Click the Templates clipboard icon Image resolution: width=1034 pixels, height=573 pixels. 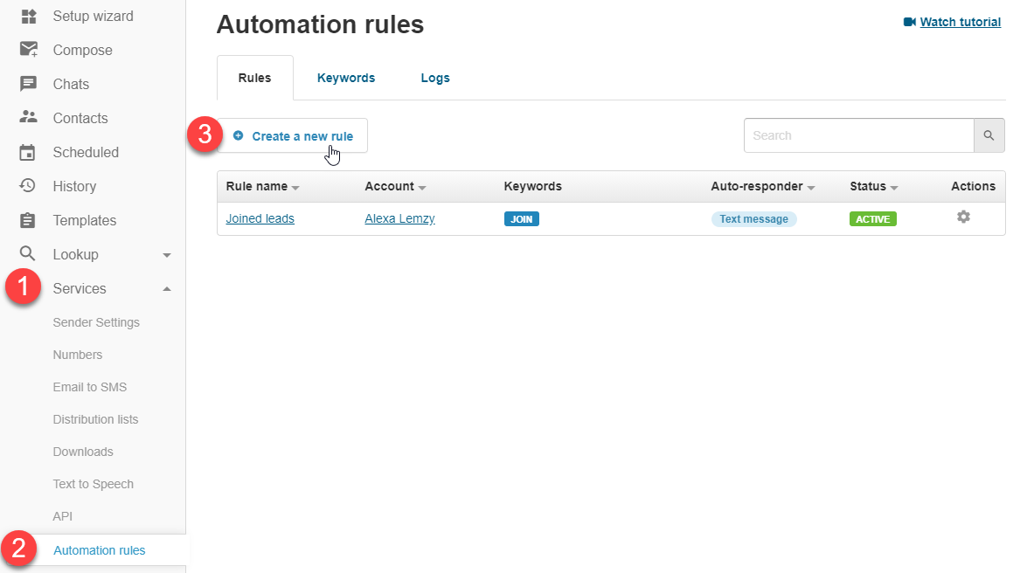pyautogui.click(x=27, y=220)
